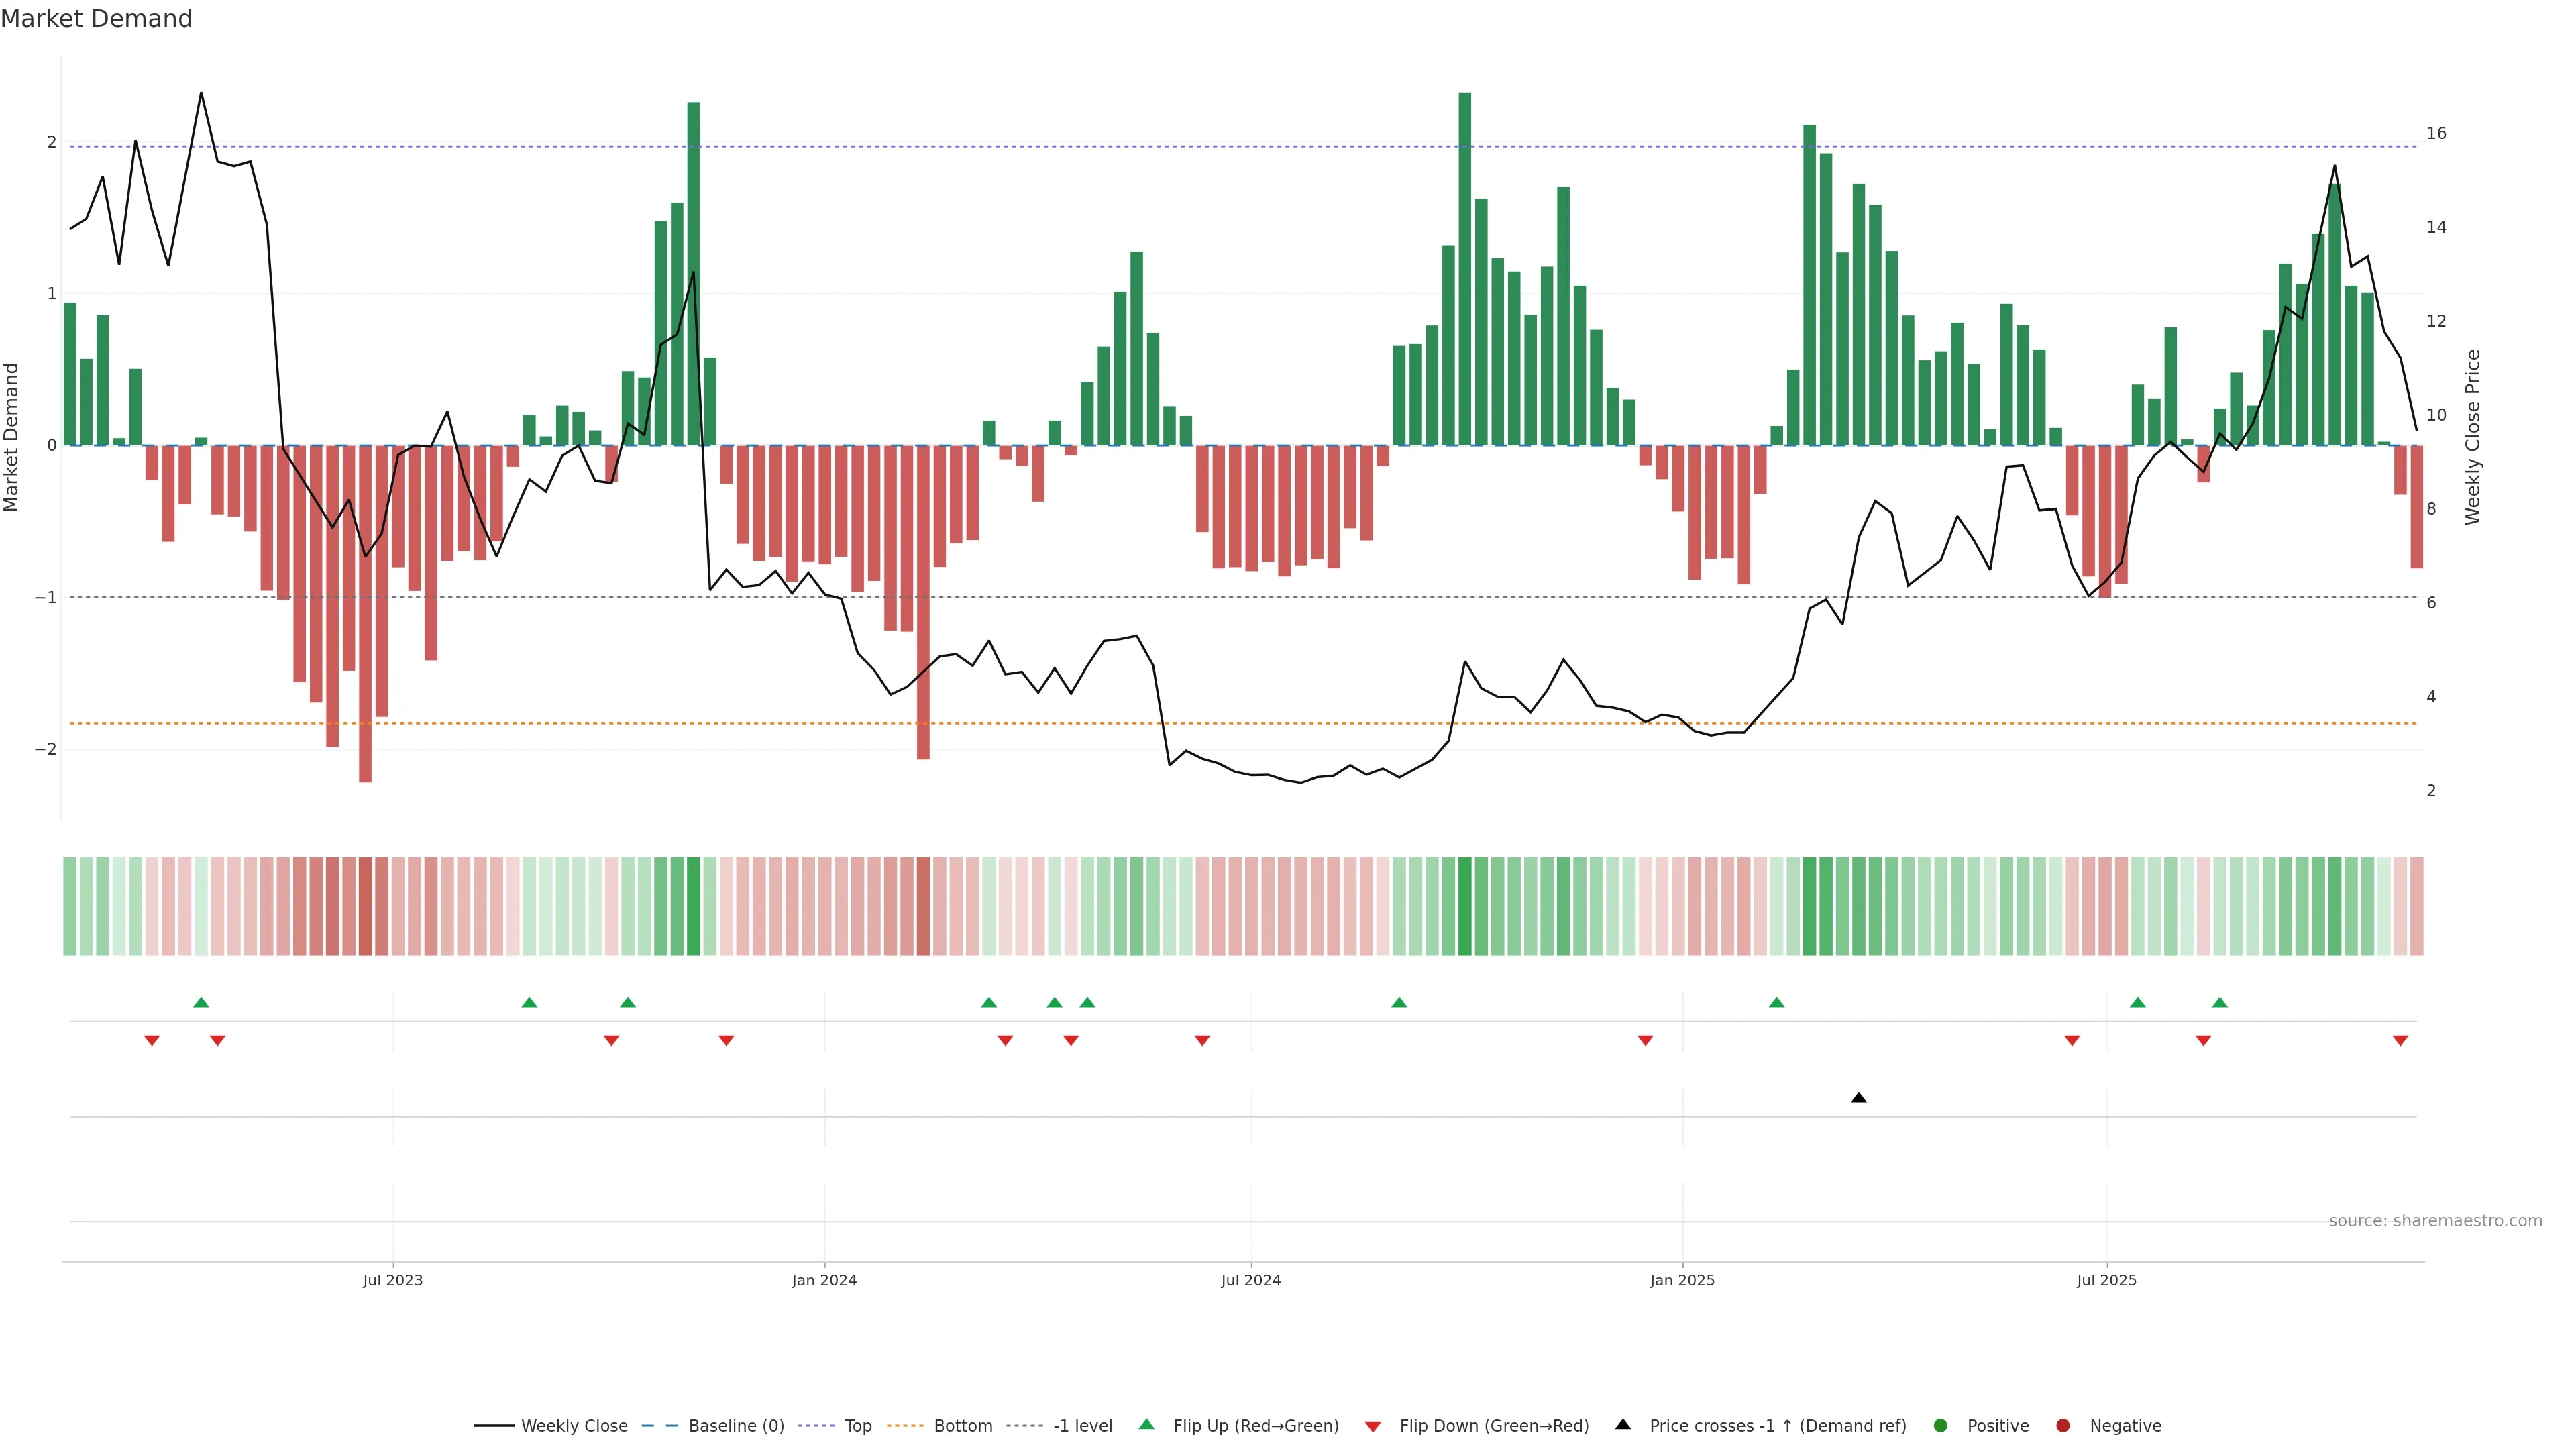Click the first green Flip Up triangle marker
The image size is (2576, 1449).
coord(201,1002)
